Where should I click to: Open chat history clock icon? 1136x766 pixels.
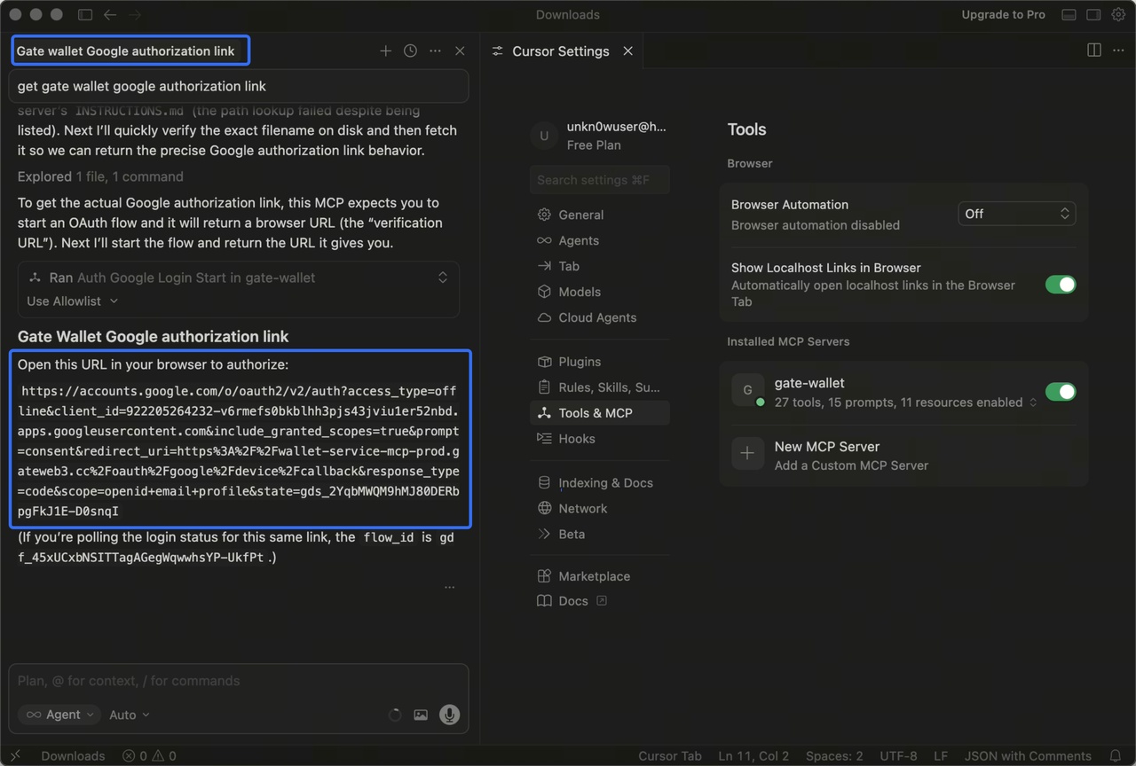410,51
